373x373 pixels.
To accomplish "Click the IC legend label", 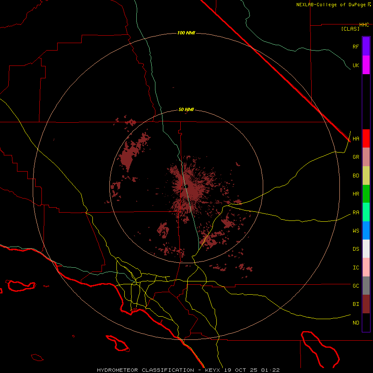I will click(356, 268).
